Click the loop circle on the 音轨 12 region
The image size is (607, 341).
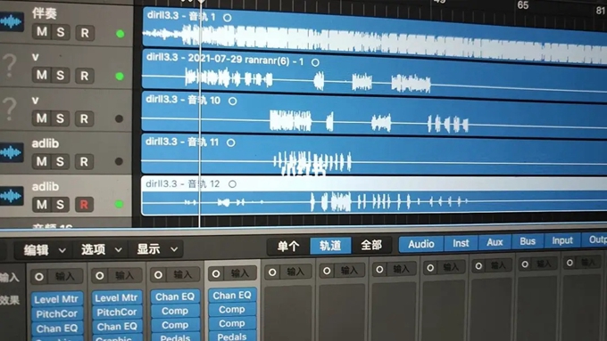pyautogui.click(x=232, y=183)
